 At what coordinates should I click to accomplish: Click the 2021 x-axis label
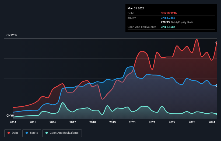point(152,122)
